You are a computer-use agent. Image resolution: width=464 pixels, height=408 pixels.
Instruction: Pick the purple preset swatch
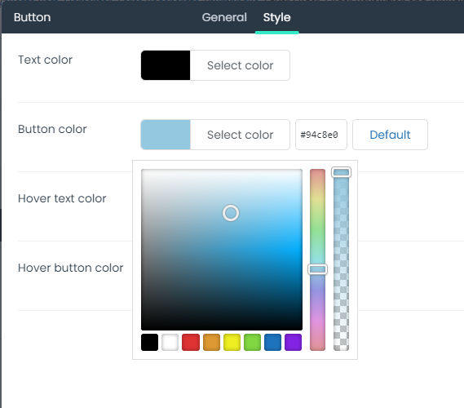(x=294, y=342)
